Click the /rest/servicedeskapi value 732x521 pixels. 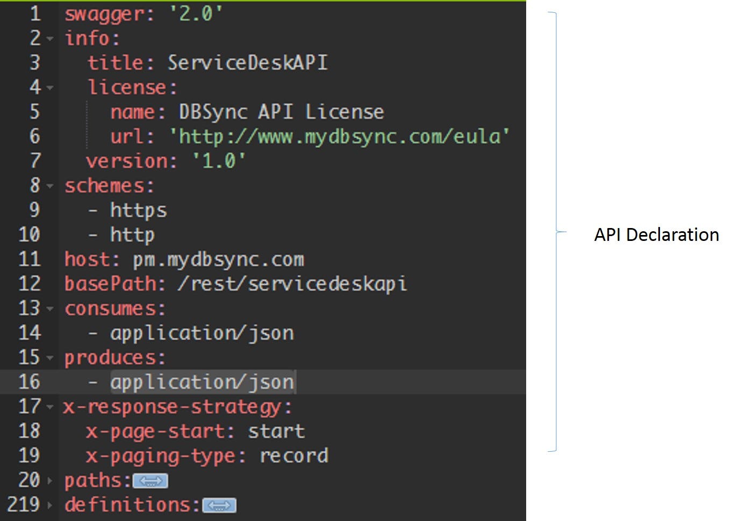[292, 284]
